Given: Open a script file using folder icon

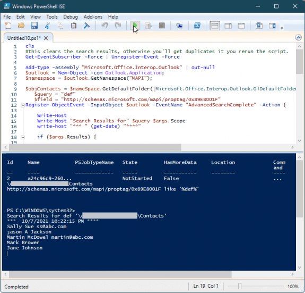Looking at the screenshot, I should [21, 26].
